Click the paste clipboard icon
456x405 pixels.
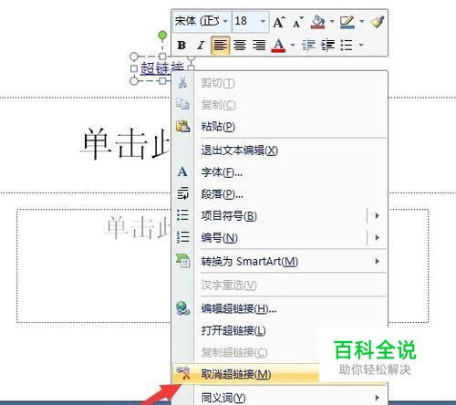182,126
